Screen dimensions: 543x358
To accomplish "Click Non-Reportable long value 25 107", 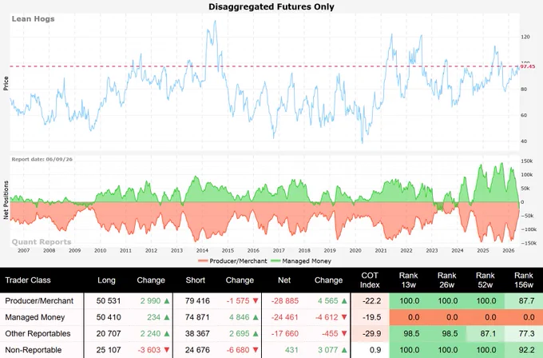I will (109, 350).
